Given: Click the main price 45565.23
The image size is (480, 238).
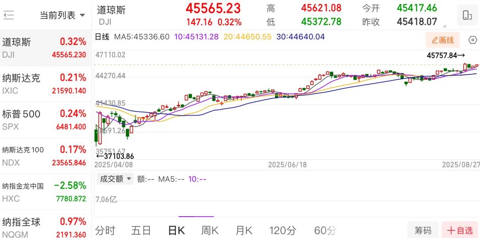Looking at the screenshot, I should (213, 8).
